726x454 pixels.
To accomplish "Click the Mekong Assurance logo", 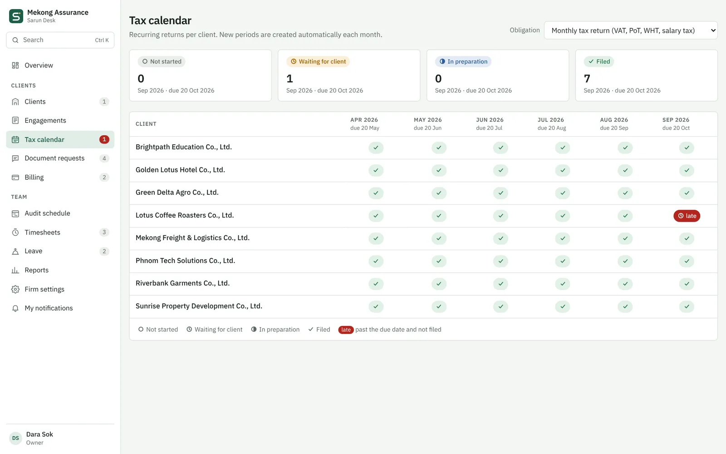I will pyautogui.click(x=16, y=16).
